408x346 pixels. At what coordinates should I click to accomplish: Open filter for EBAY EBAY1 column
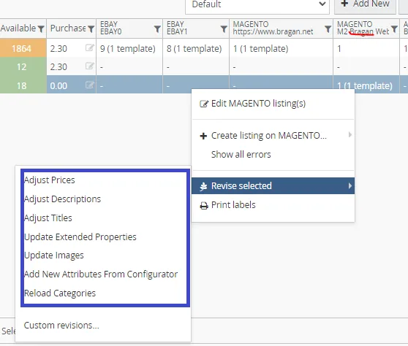click(x=224, y=29)
